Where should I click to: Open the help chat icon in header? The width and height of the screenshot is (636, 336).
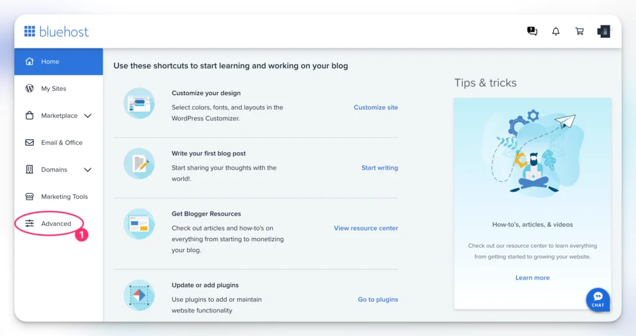tap(532, 31)
